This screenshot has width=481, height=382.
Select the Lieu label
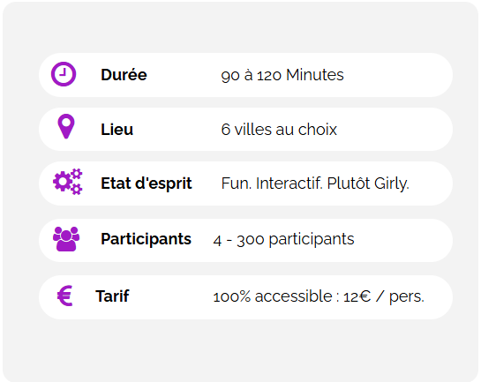tap(117, 130)
